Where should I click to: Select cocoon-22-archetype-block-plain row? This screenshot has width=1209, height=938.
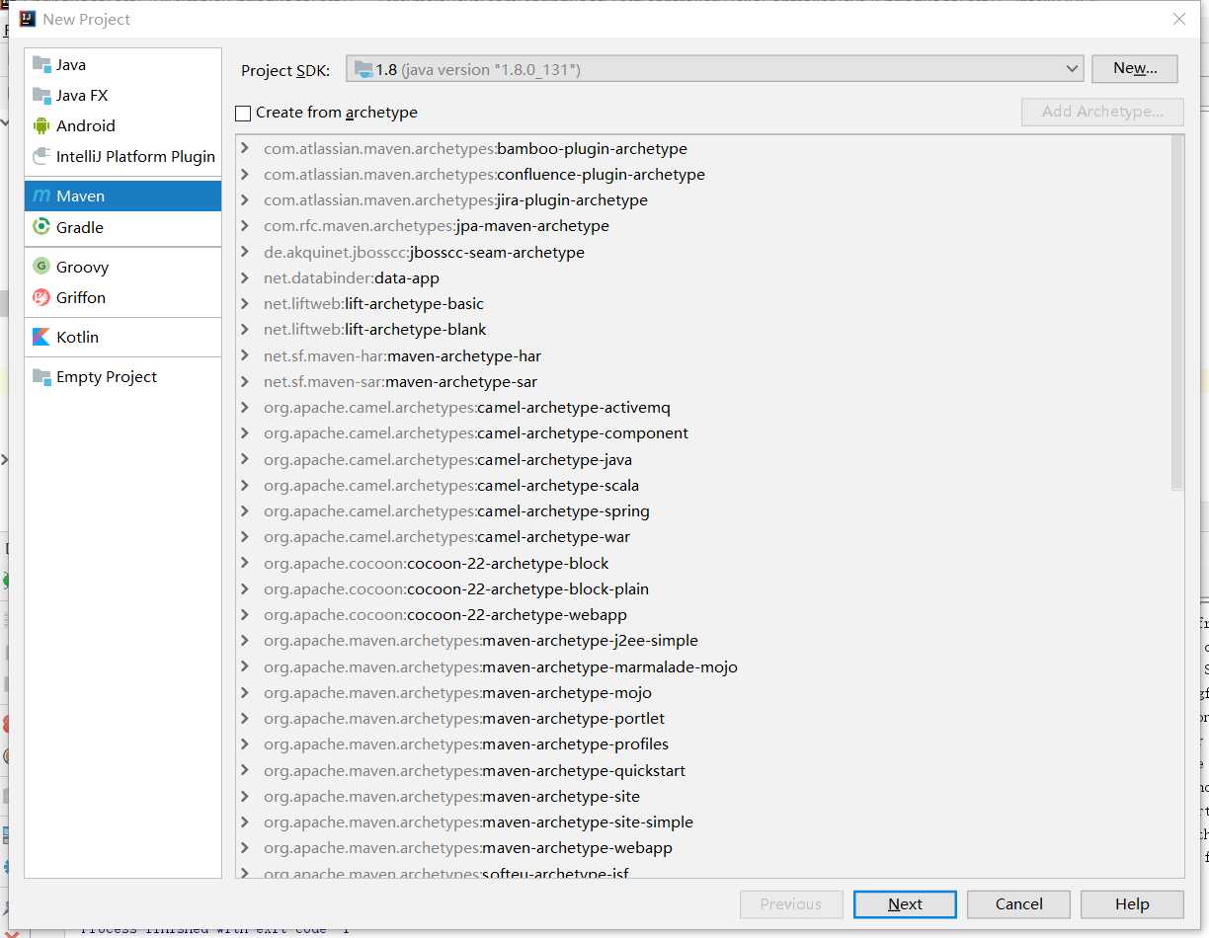tap(703, 588)
